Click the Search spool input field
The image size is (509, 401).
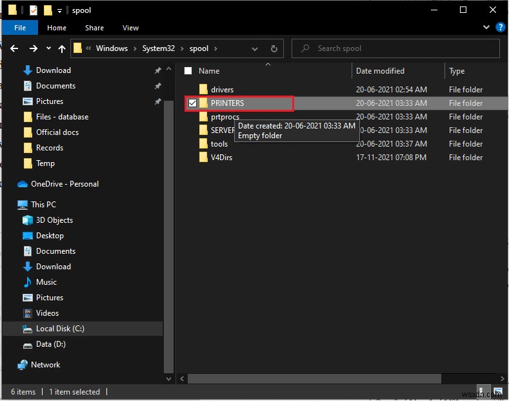pyautogui.click(x=395, y=48)
